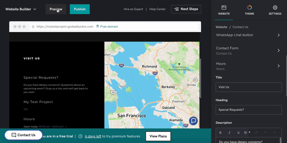Open the list style dropdown in editor
The height and width of the screenshot is (143, 287).
(247, 132)
